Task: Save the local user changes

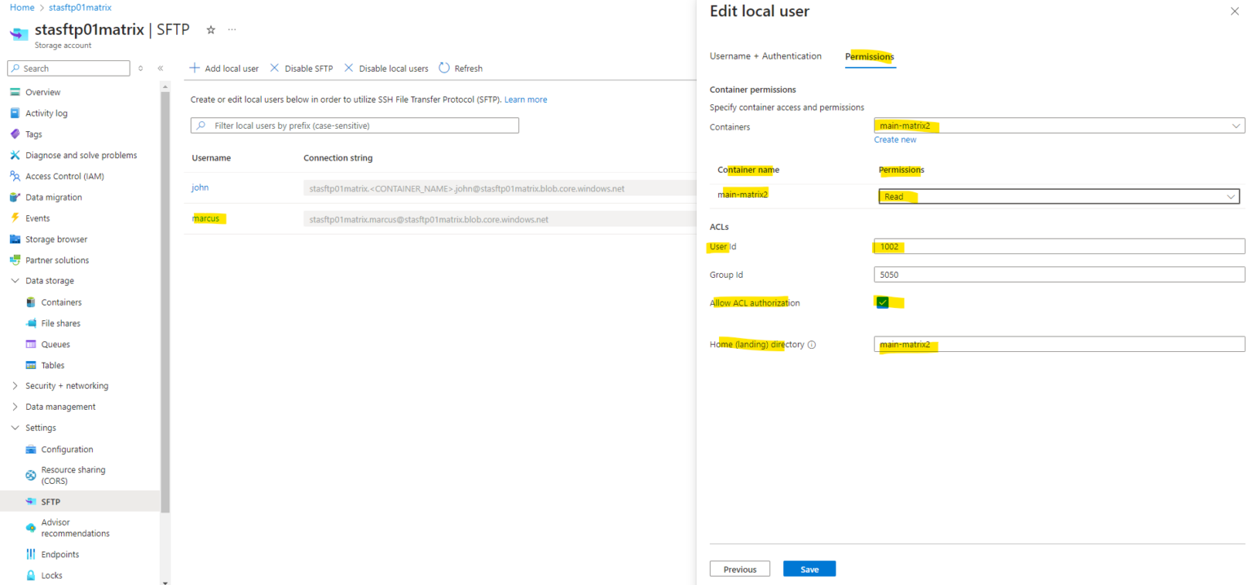Action: pos(809,568)
